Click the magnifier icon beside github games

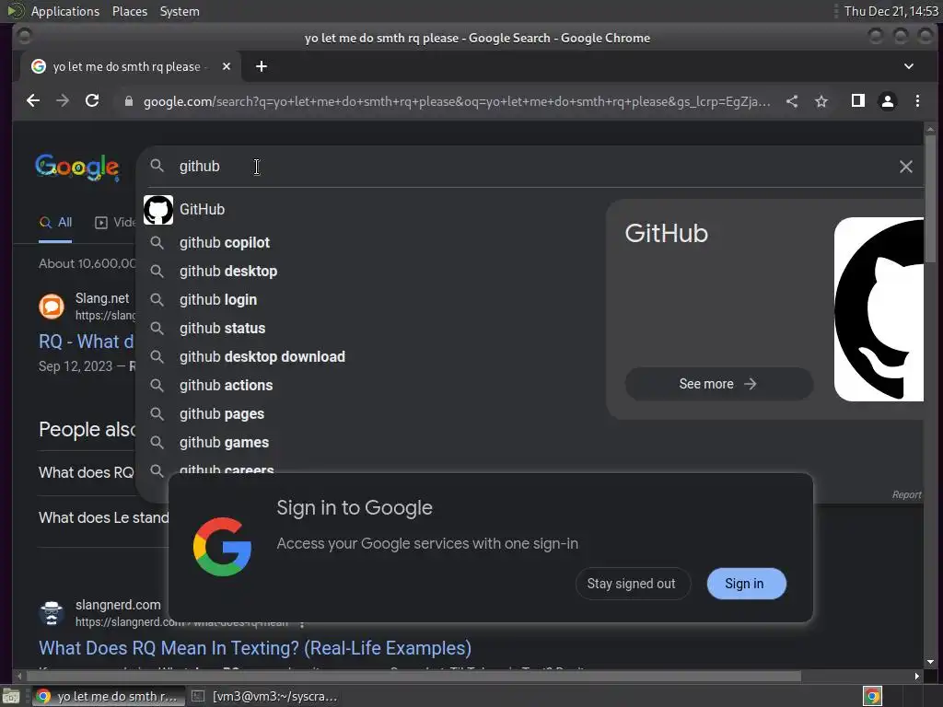pyautogui.click(x=157, y=443)
